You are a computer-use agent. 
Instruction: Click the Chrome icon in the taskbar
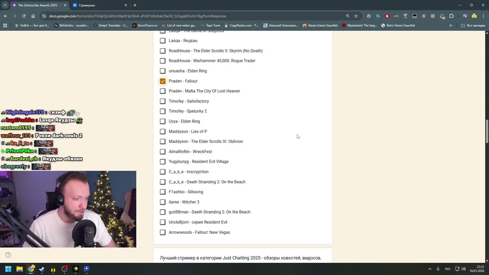[31, 269]
